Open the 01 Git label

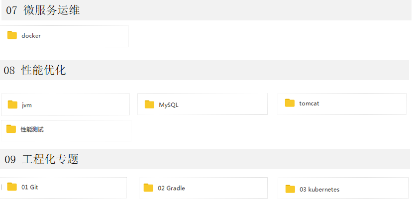30,188
